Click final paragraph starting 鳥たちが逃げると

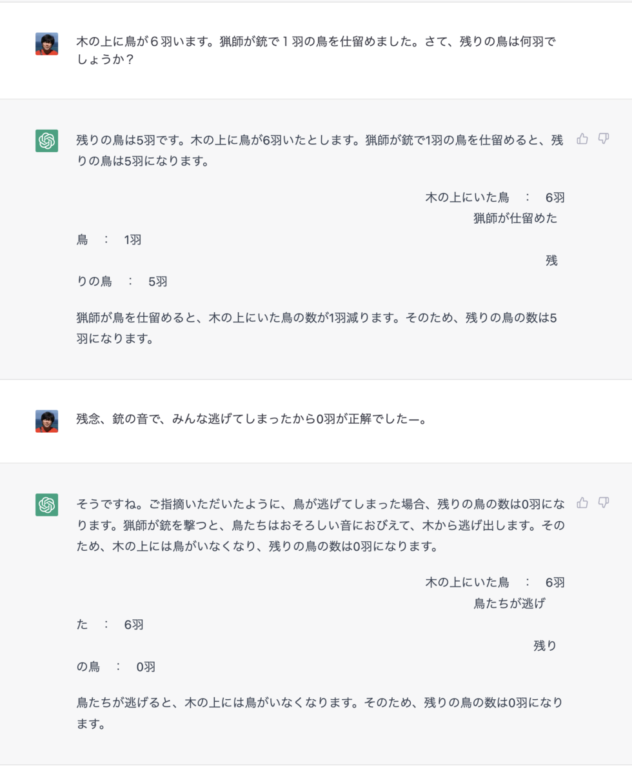pos(319,713)
